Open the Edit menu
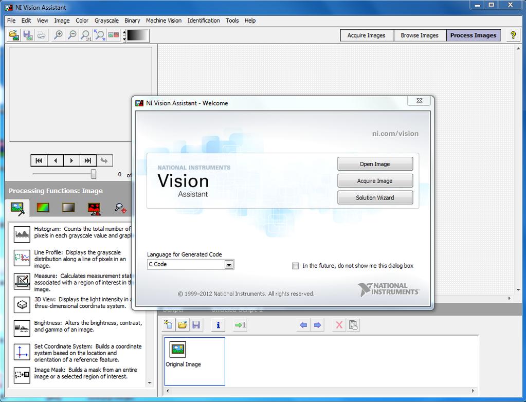Image resolution: width=526 pixels, height=402 pixels. [x=26, y=21]
